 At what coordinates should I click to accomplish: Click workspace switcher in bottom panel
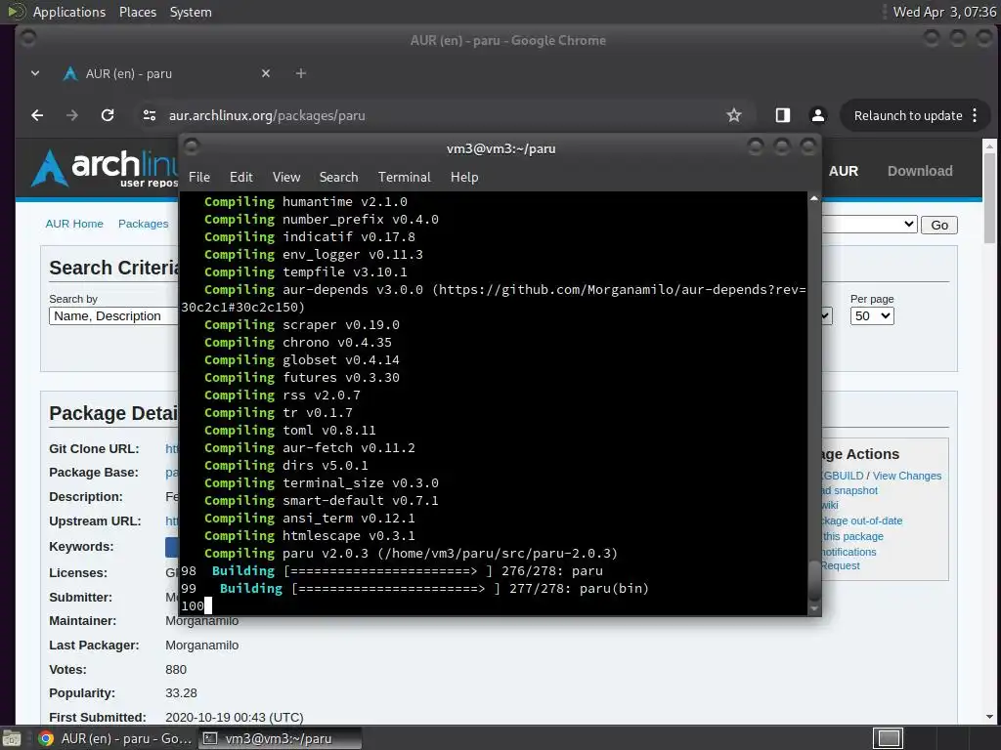(888, 738)
